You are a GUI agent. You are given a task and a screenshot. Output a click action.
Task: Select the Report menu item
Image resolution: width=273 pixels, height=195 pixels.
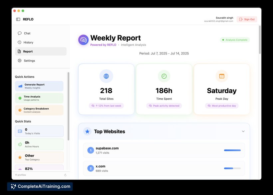pos(41,51)
